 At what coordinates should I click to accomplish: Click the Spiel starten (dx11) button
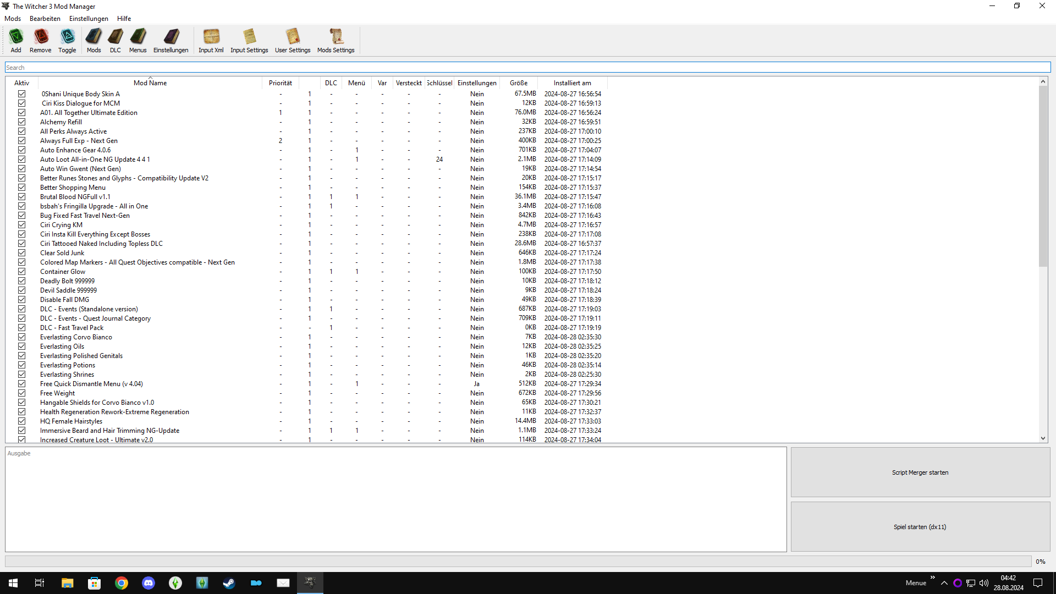920,527
